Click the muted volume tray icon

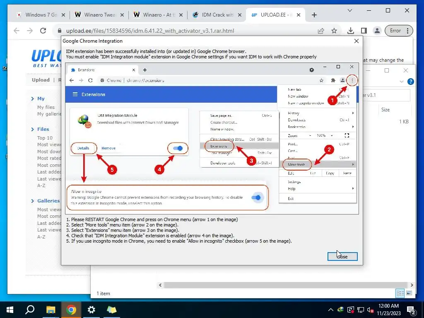coord(371,310)
